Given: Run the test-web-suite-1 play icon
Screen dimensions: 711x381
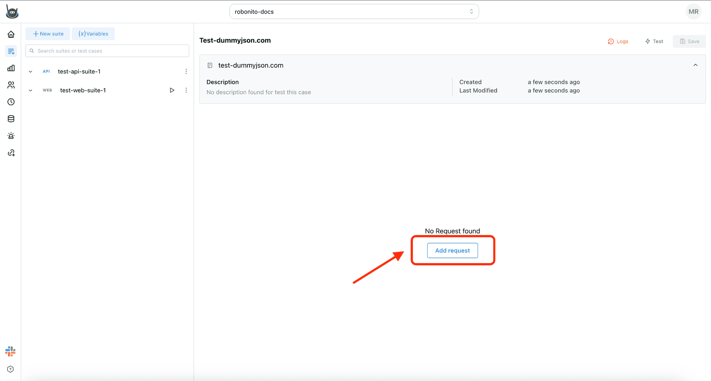Looking at the screenshot, I should click(x=172, y=90).
